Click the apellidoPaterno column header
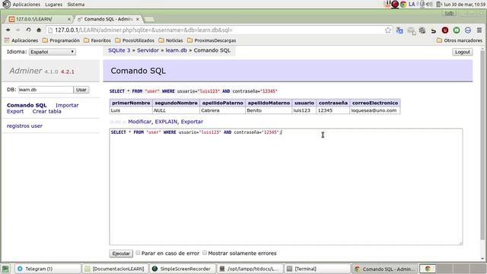 click(222, 103)
